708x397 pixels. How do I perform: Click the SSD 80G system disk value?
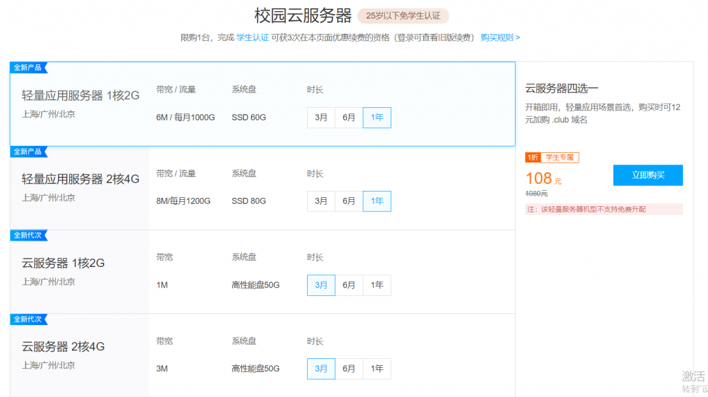pos(249,201)
